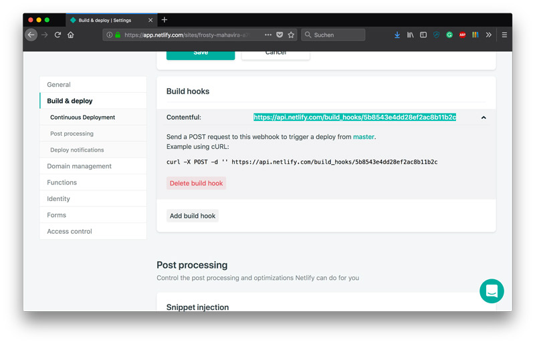Open Identity settings in sidebar
This screenshot has height=344, width=535.
pyautogui.click(x=93, y=199)
